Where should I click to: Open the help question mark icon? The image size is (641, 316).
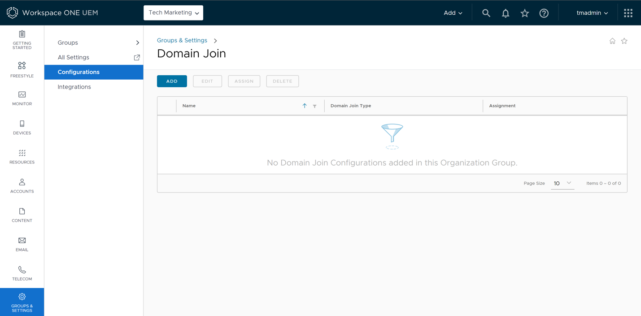544,13
